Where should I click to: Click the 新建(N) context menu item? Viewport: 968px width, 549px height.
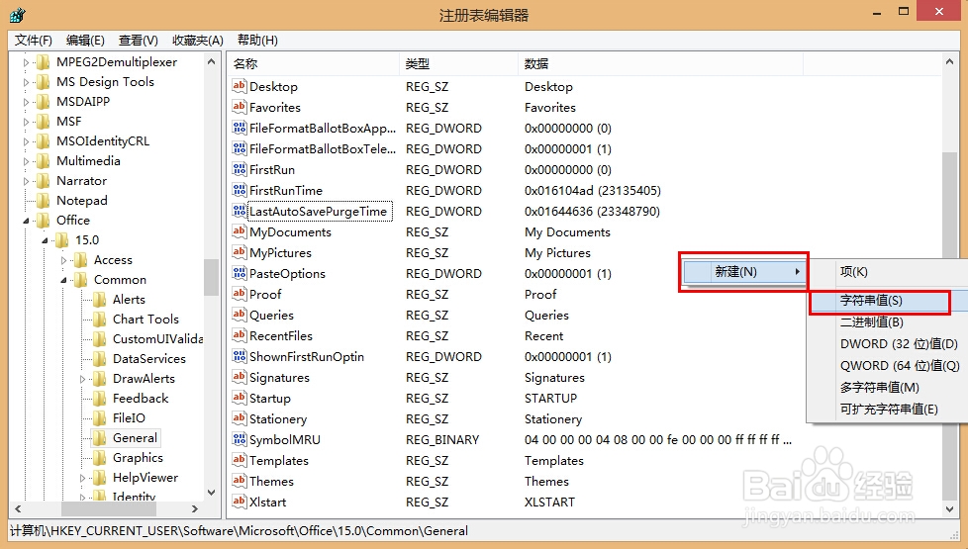[x=744, y=271]
